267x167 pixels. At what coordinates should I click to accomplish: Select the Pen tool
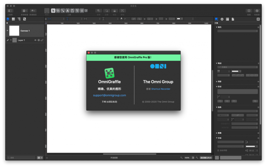[72, 11]
